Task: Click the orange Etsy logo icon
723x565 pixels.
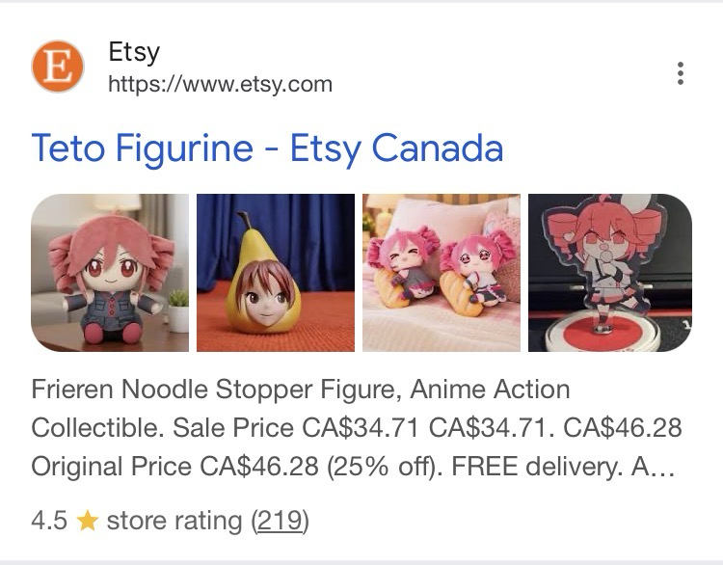Action: 58,67
